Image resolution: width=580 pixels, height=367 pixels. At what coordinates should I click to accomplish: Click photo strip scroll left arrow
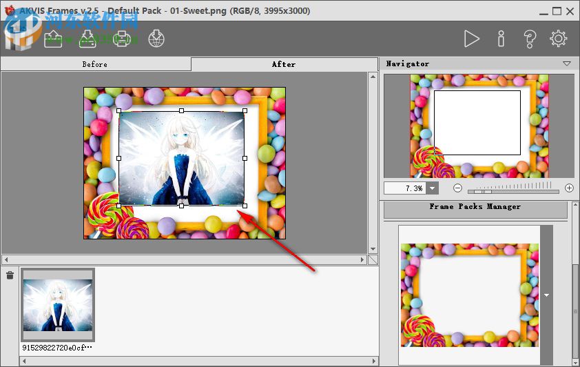click(x=24, y=361)
